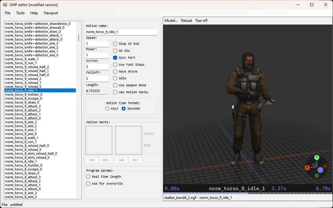Select norm_torso_9_draw_0 motion
The width and height of the screenshot is (333, 208).
40,102
